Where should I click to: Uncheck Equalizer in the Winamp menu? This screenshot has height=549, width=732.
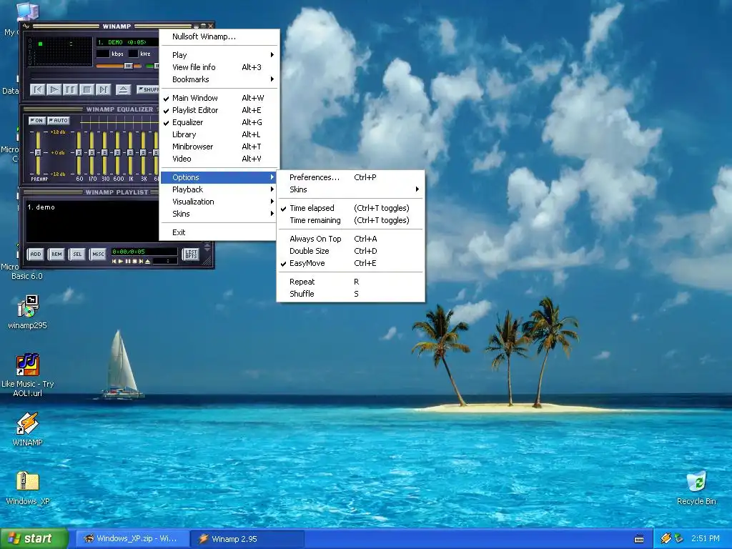pos(219,122)
